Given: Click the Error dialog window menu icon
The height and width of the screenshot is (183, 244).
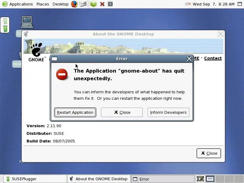Looking at the screenshot, I should [54, 59].
